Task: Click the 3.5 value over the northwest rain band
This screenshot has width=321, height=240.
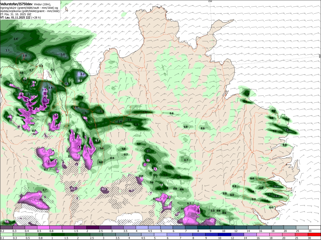Action: click(x=63, y=54)
